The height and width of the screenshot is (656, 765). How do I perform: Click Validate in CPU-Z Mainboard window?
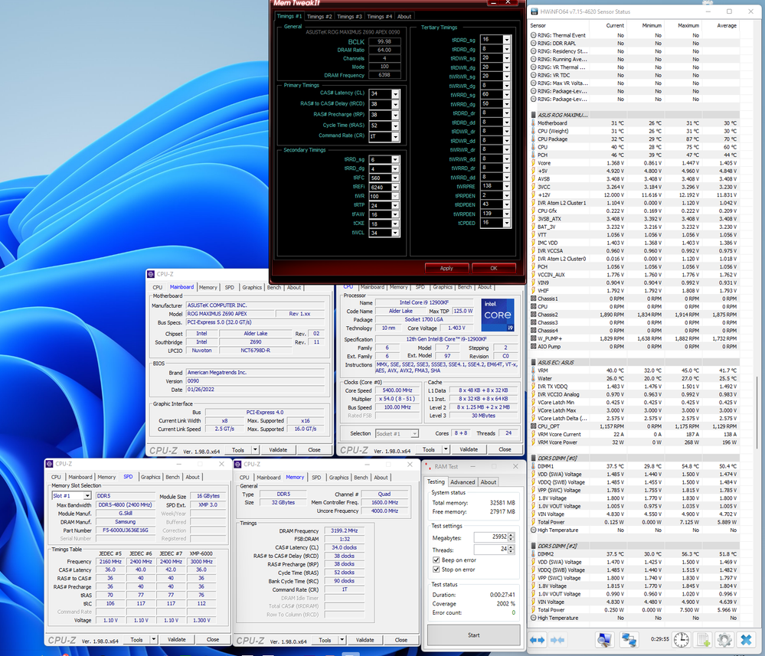278,449
